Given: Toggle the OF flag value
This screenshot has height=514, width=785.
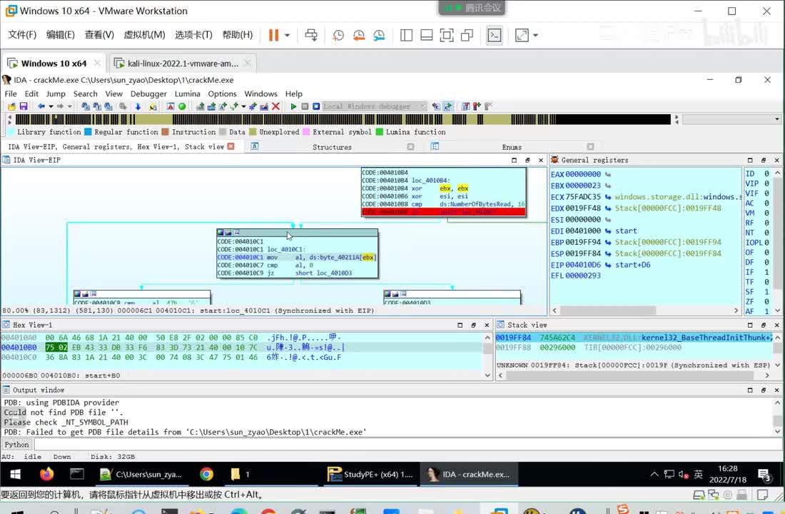Looking at the screenshot, I should [x=766, y=253].
